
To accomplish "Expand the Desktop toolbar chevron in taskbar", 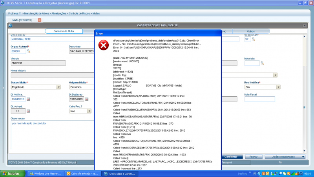I will (x=250, y=172).
